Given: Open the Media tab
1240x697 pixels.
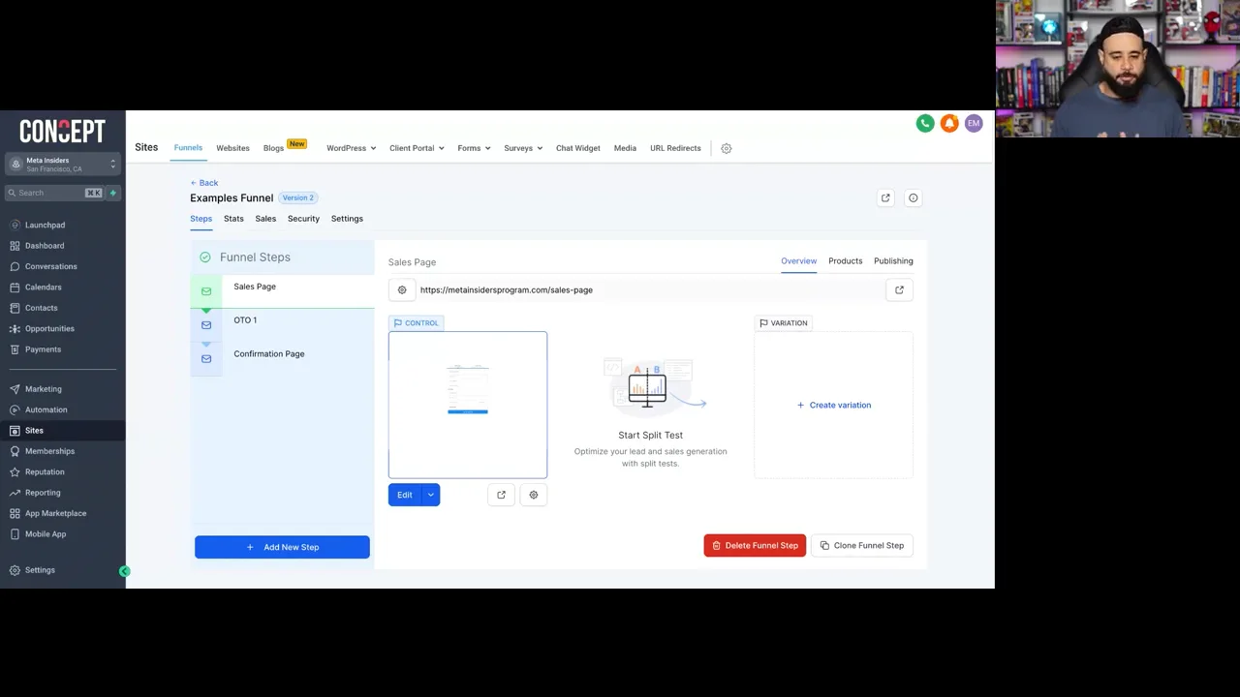Looking at the screenshot, I should (625, 148).
